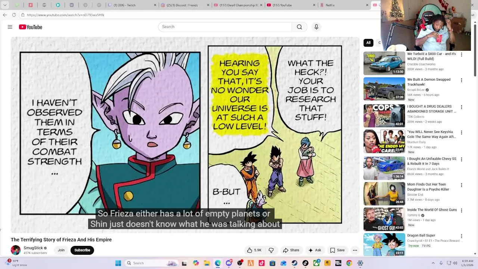Open Drug Dealers Storage Unit thumbnail
Screen dimensions: 478x269
(384, 116)
